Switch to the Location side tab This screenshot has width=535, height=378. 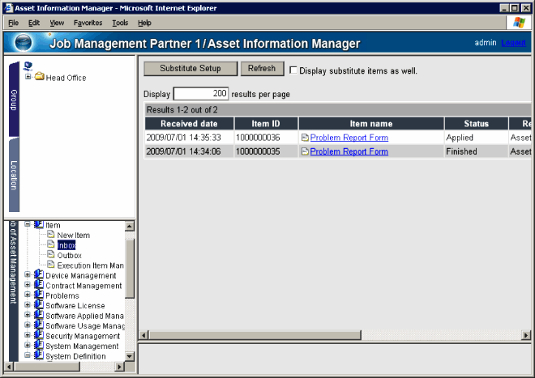[x=14, y=175]
